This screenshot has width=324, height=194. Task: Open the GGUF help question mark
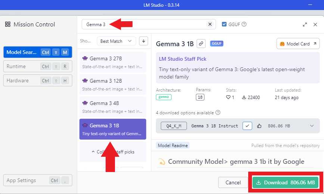(244, 24)
